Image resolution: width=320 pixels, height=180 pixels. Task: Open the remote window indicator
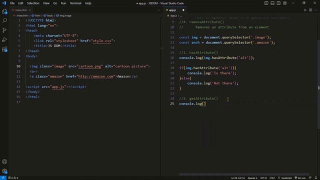click(x=3, y=178)
